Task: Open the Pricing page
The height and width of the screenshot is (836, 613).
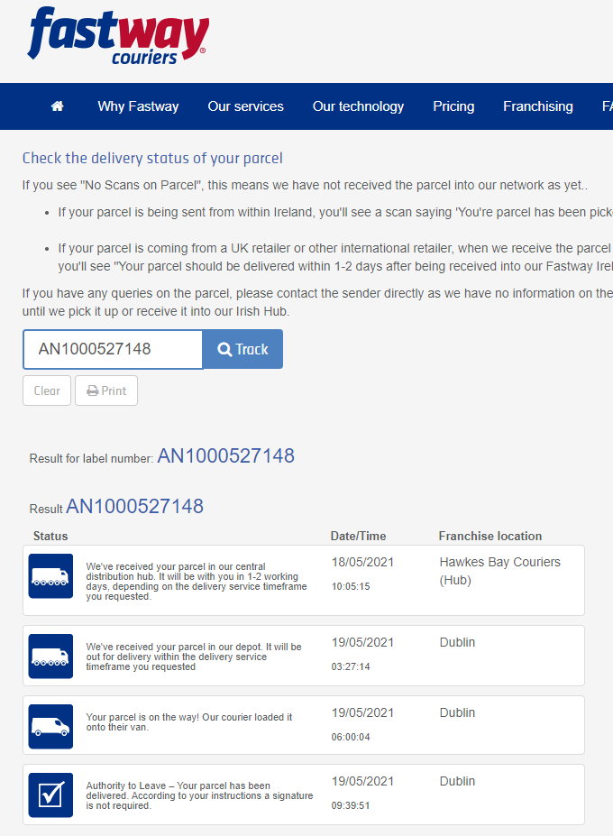Action: [x=453, y=106]
